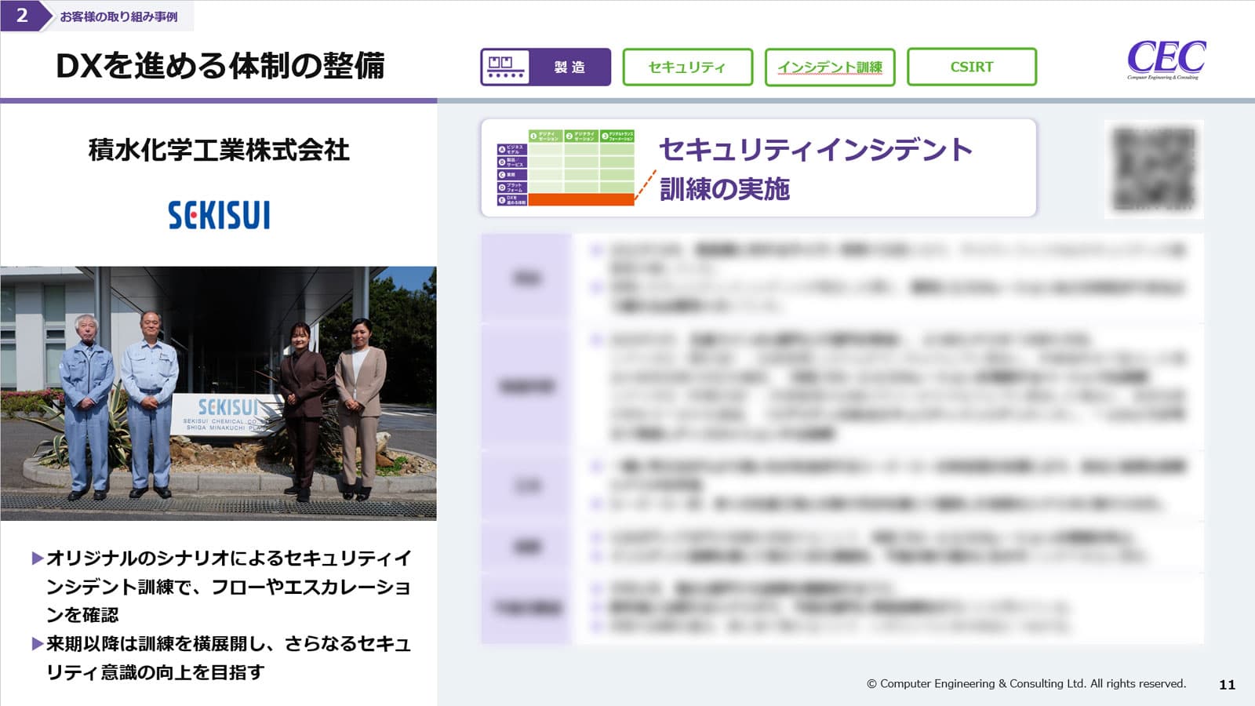The height and width of the screenshot is (706, 1255).
Task: Select the セキュリティ tag
Action: tap(687, 67)
